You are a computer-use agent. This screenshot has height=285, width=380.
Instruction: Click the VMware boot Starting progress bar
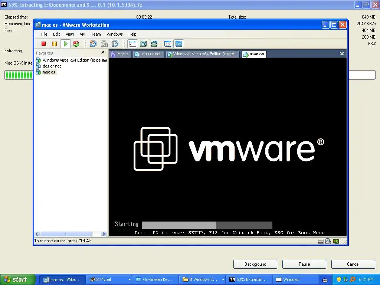point(207,225)
